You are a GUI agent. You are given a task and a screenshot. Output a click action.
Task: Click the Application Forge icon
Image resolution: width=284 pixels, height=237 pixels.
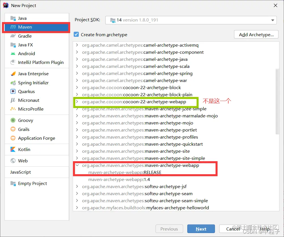coord(13,138)
